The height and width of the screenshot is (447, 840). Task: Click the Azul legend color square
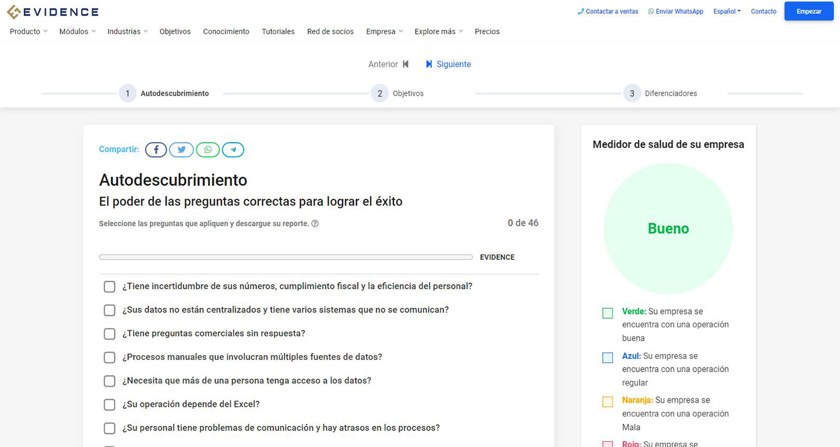point(608,357)
